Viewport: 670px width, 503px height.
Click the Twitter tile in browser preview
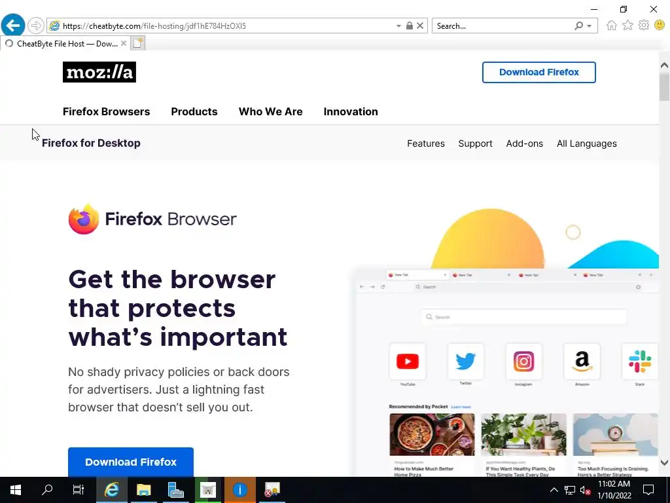pos(465,362)
